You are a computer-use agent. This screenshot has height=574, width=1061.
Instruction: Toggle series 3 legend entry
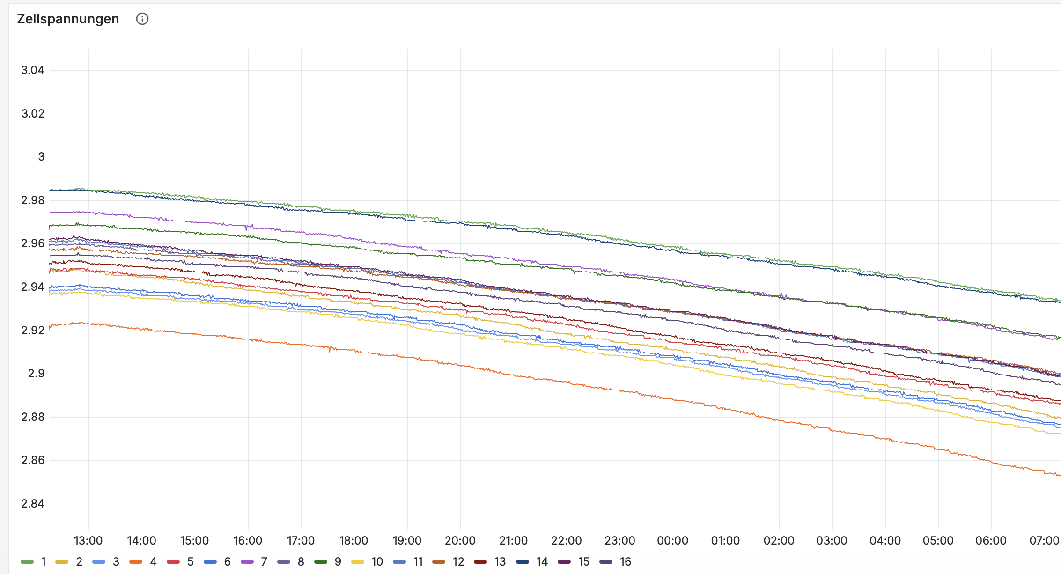coord(116,562)
